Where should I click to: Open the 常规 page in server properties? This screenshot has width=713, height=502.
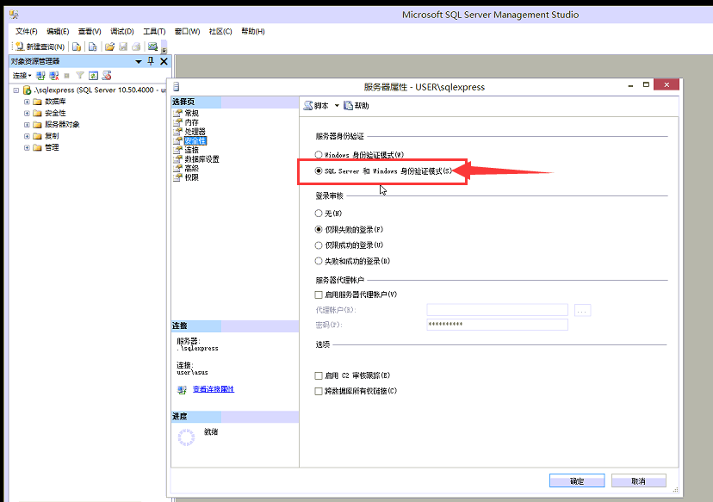[191, 113]
